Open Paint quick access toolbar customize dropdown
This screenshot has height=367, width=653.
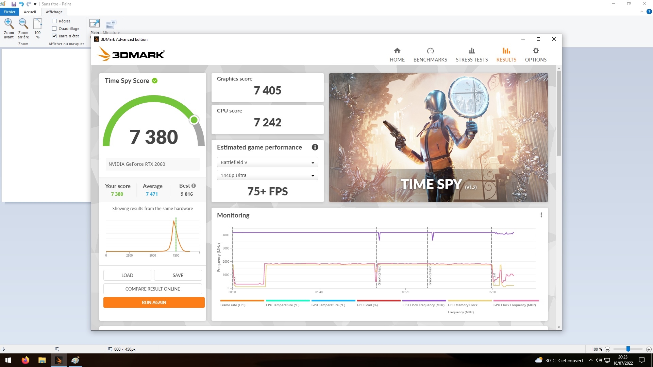tap(35, 4)
